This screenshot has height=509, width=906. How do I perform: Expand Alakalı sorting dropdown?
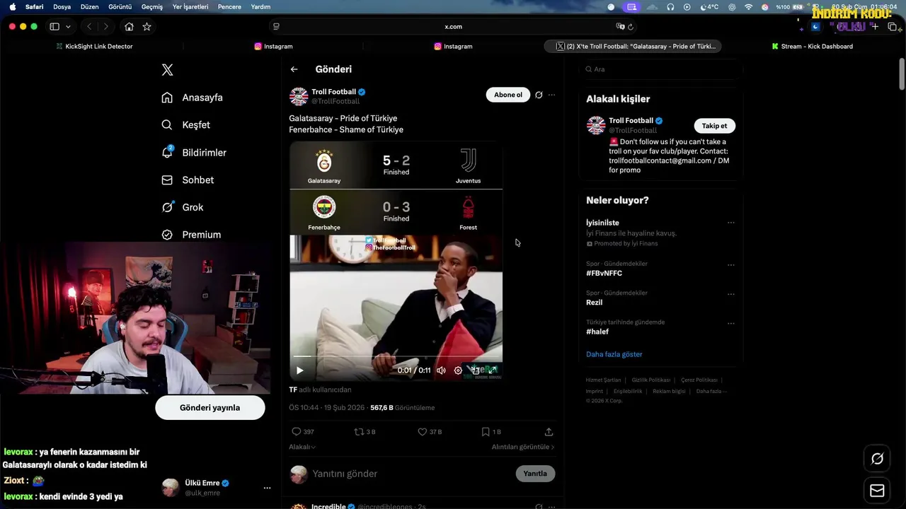point(302,447)
